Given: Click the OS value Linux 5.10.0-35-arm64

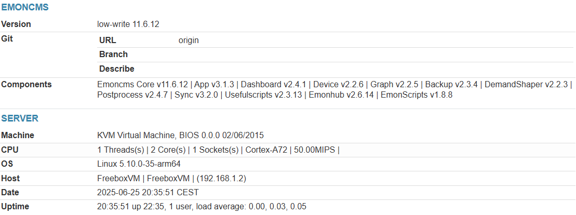Looking at the screenshot, I should [x=139, y=164].
